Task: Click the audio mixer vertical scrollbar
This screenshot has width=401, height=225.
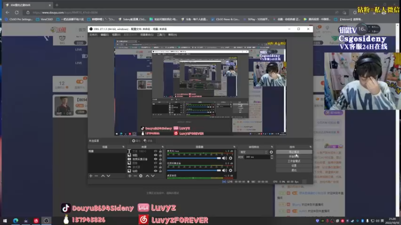Action: 235,160
